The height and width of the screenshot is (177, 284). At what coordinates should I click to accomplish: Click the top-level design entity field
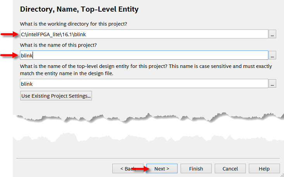pyautogui.click(x=143, y=83)
